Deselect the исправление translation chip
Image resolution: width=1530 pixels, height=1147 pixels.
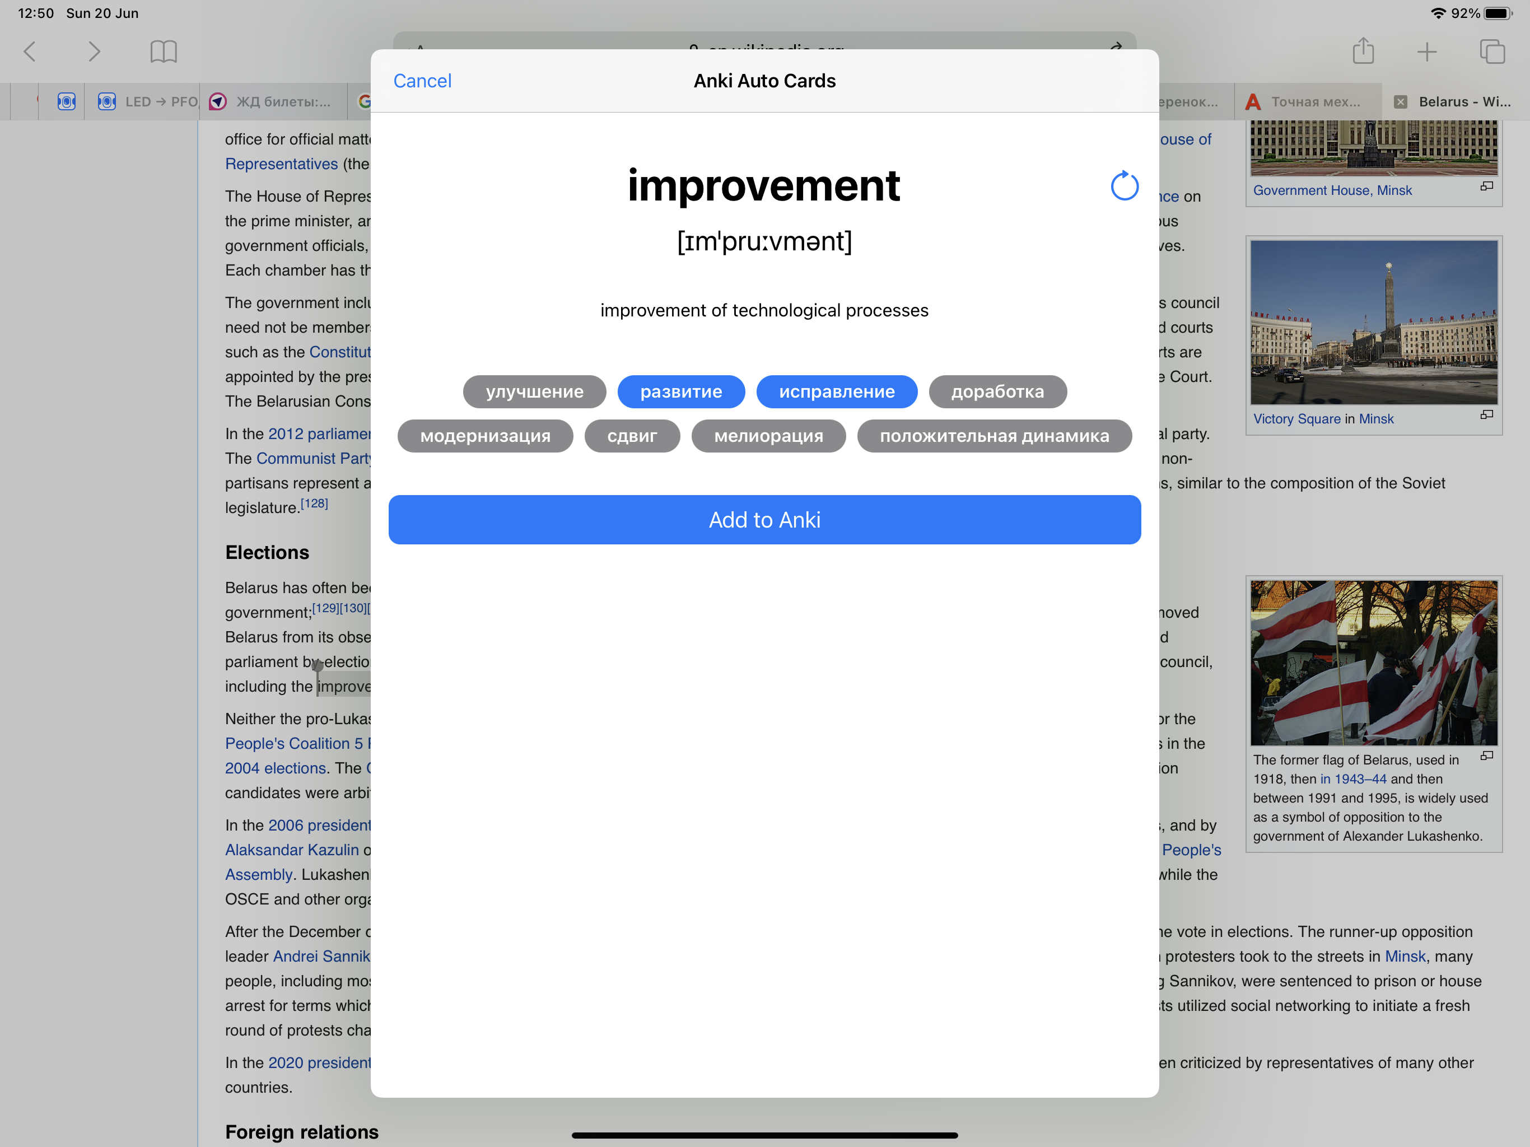(836, 391)
